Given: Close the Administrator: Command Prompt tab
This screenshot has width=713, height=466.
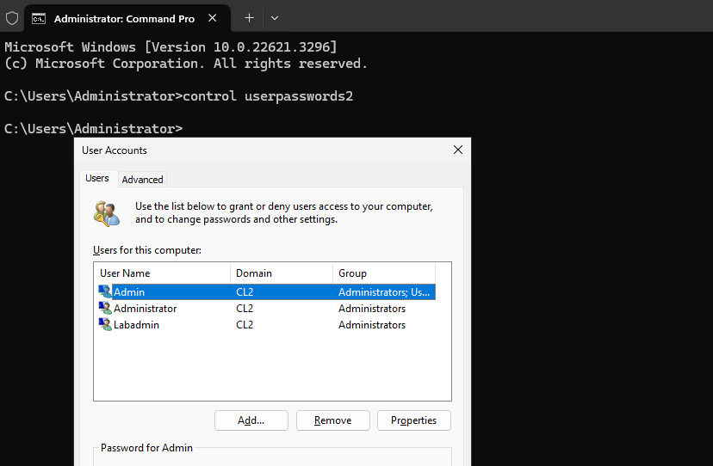Looking at the screenshot, I should coord(213,18).
